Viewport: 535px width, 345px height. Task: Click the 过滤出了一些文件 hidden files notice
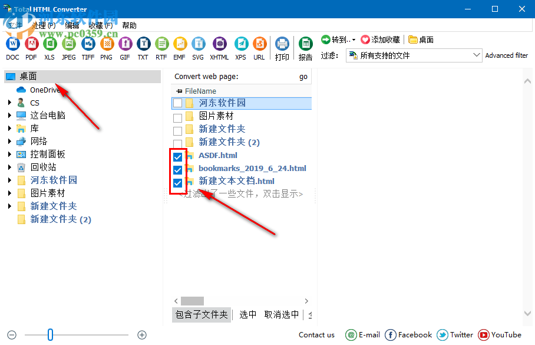241,194
